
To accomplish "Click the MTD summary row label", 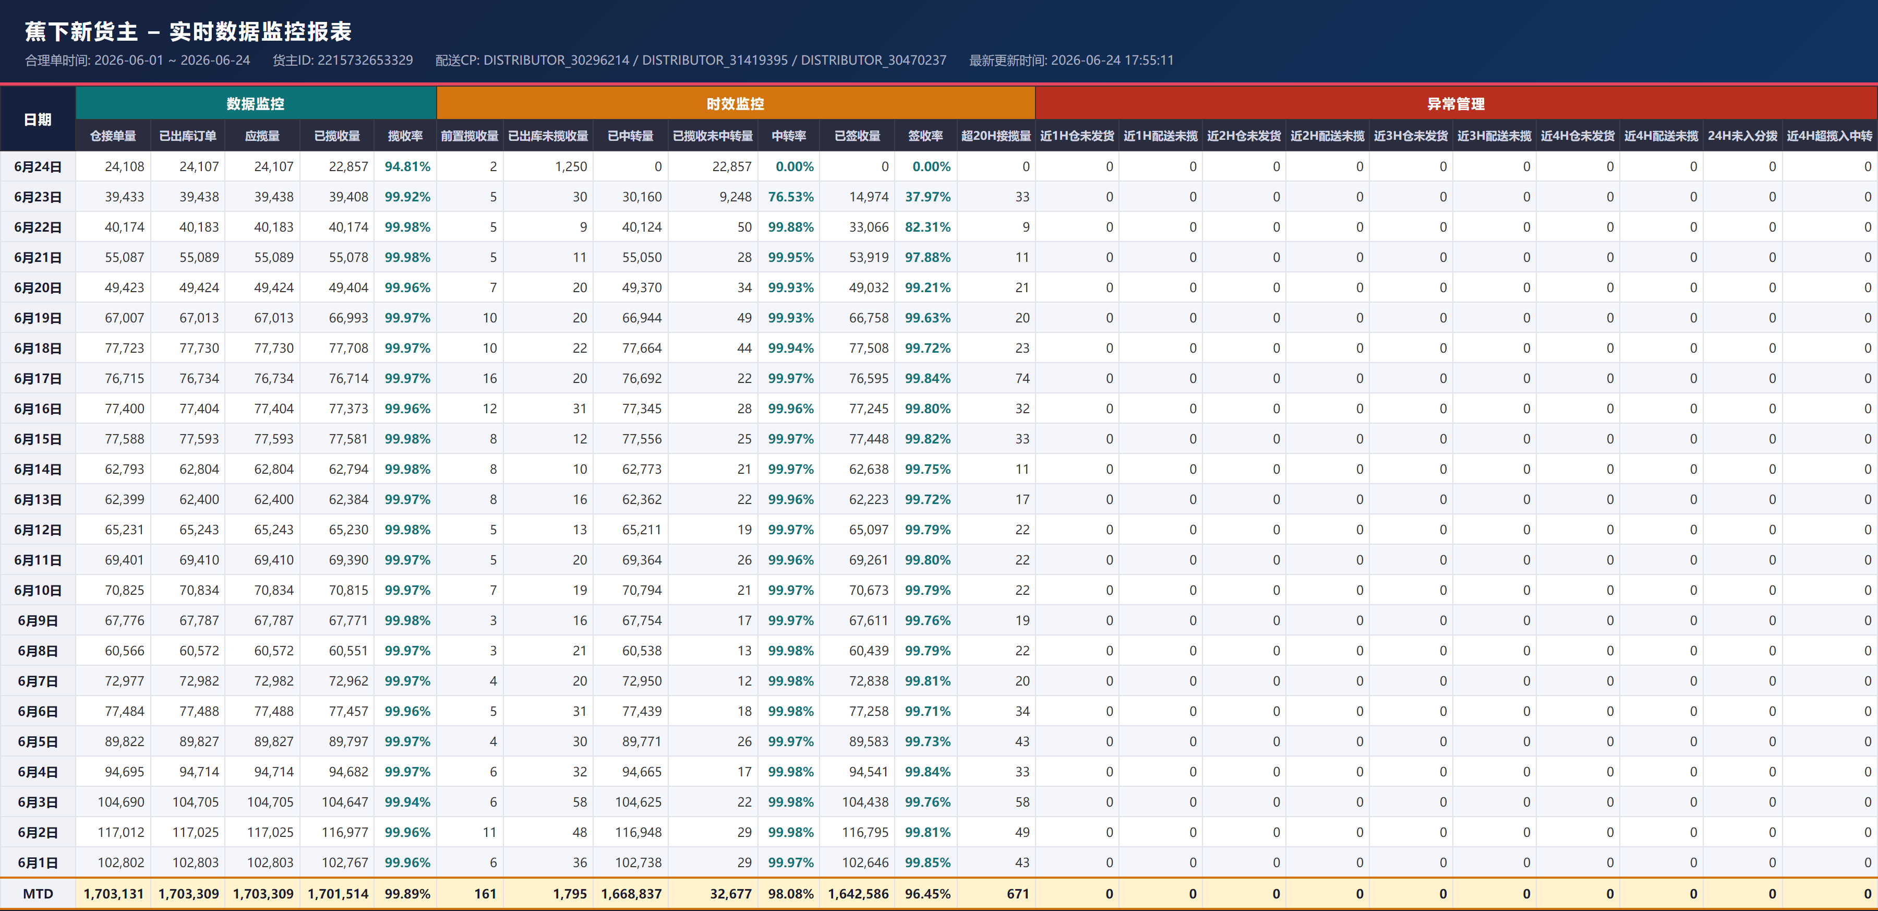I will [38, 893].
